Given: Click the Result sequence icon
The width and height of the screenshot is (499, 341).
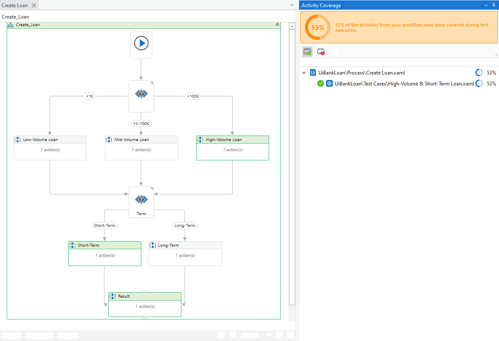Looking at the screenshot, I should 113,296.
